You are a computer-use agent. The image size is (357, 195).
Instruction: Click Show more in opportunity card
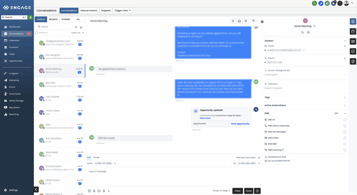click(x=205, y=118)
